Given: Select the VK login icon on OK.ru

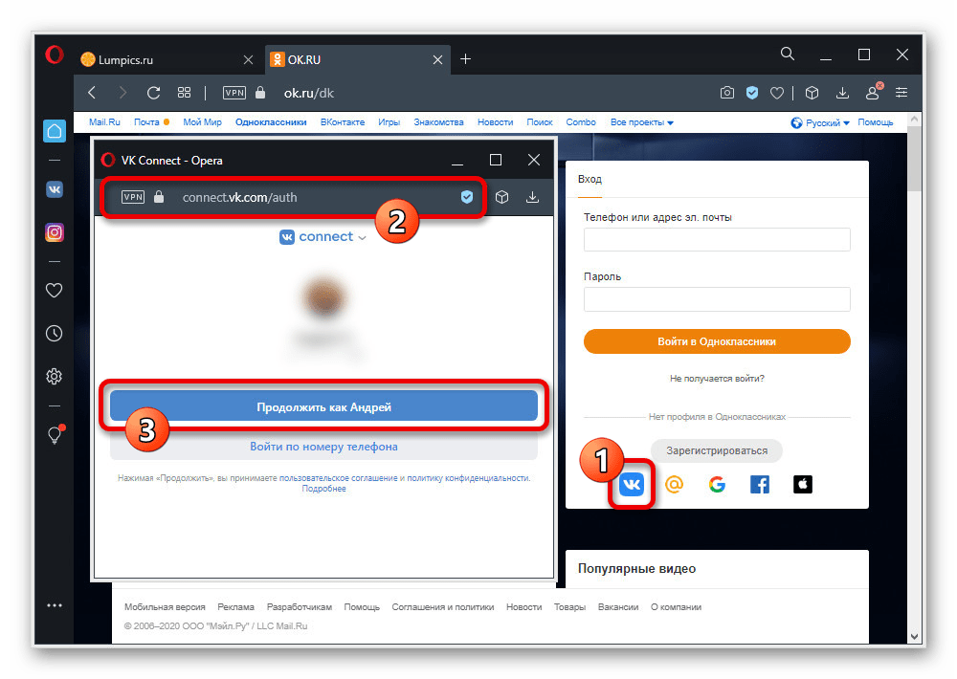Looking at the screenshot, I should [632, 485].
